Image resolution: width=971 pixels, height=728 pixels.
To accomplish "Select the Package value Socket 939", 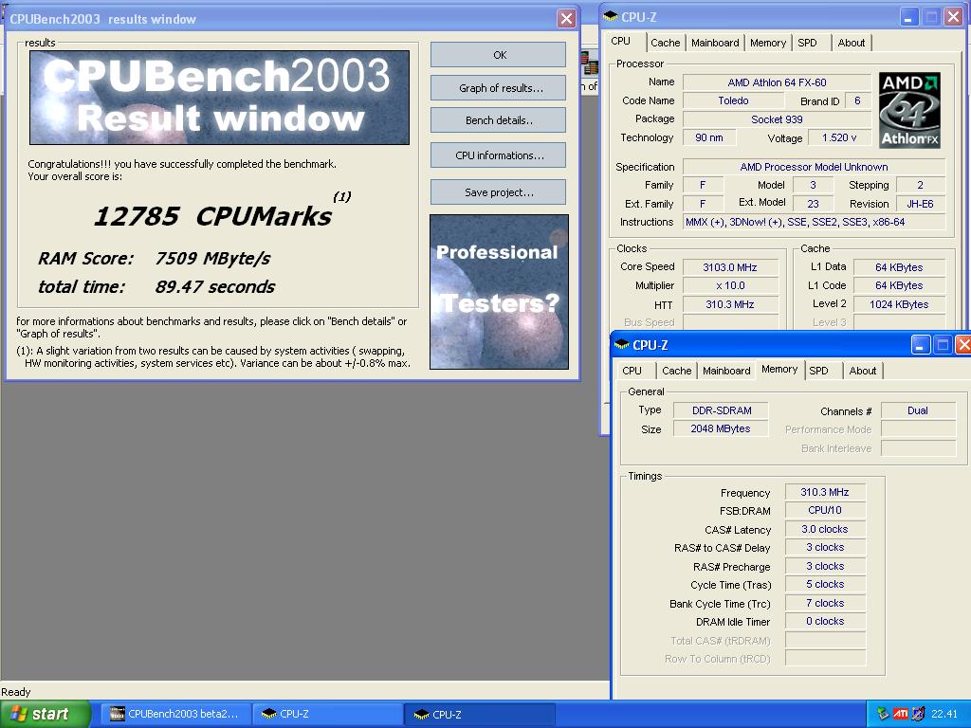I will pos(777,118).
